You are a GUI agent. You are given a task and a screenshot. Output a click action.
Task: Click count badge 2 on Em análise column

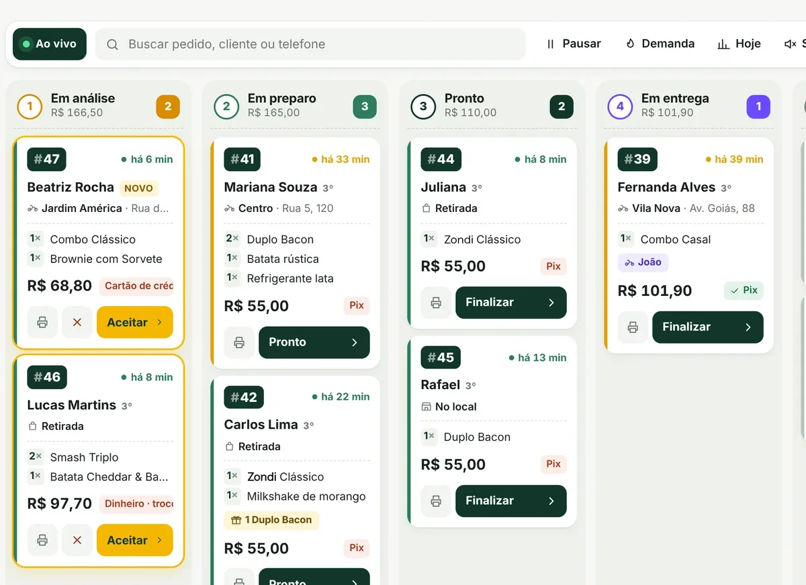[168, 106]
